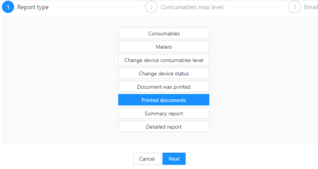This screenshot has height=169, width=318.
Task: Click the connector line after Report type
Action: tap(97, 7)
